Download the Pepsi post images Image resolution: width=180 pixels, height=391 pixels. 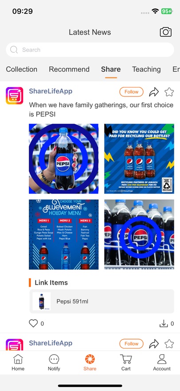pos(163,324)
